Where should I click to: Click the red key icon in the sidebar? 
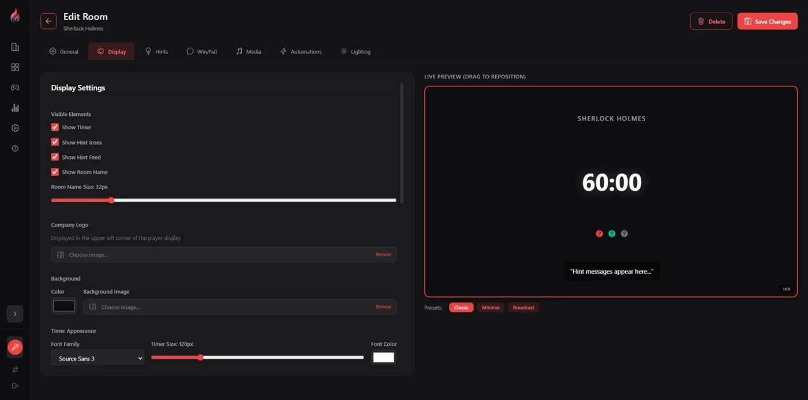point(15,348)
